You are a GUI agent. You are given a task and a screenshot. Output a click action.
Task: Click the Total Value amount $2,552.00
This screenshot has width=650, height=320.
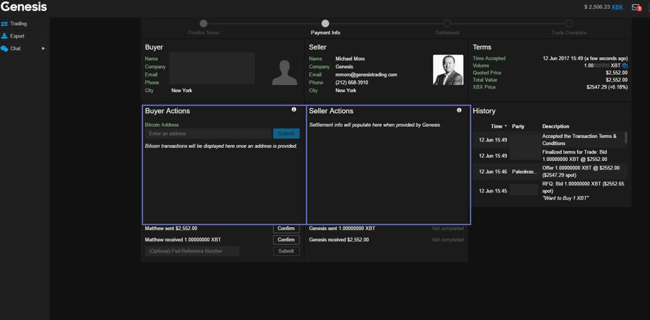click(x=616, y=80)
